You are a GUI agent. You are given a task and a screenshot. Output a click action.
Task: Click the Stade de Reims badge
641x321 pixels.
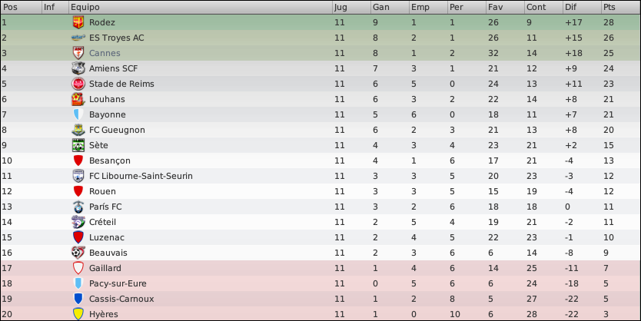78,84
